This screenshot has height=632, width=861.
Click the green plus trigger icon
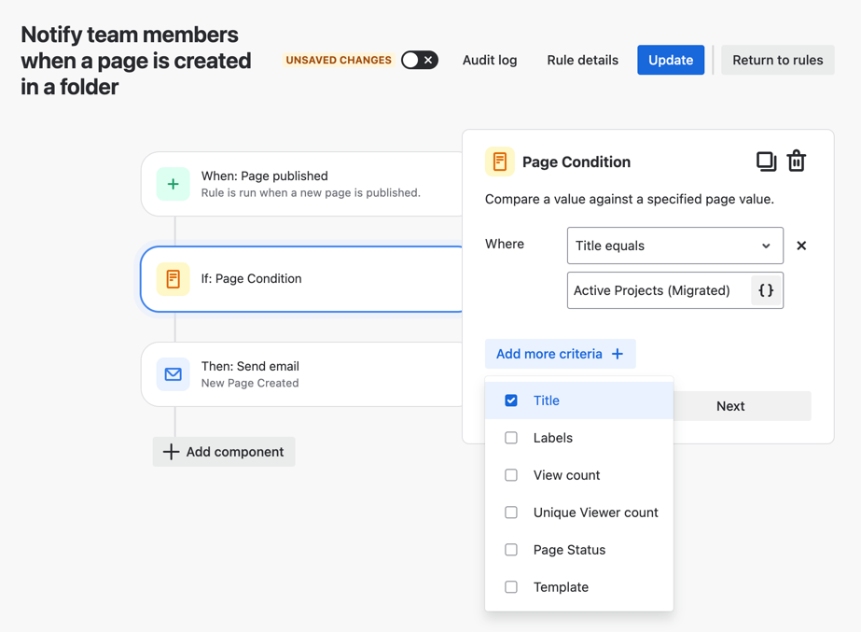(173, 184)
